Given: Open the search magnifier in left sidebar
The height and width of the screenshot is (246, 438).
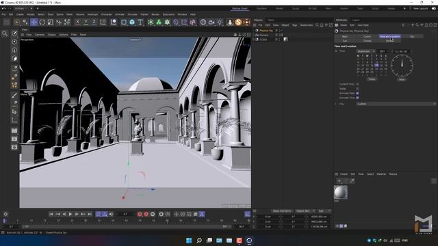Looking at the screenshot, I should pos(5,33).
